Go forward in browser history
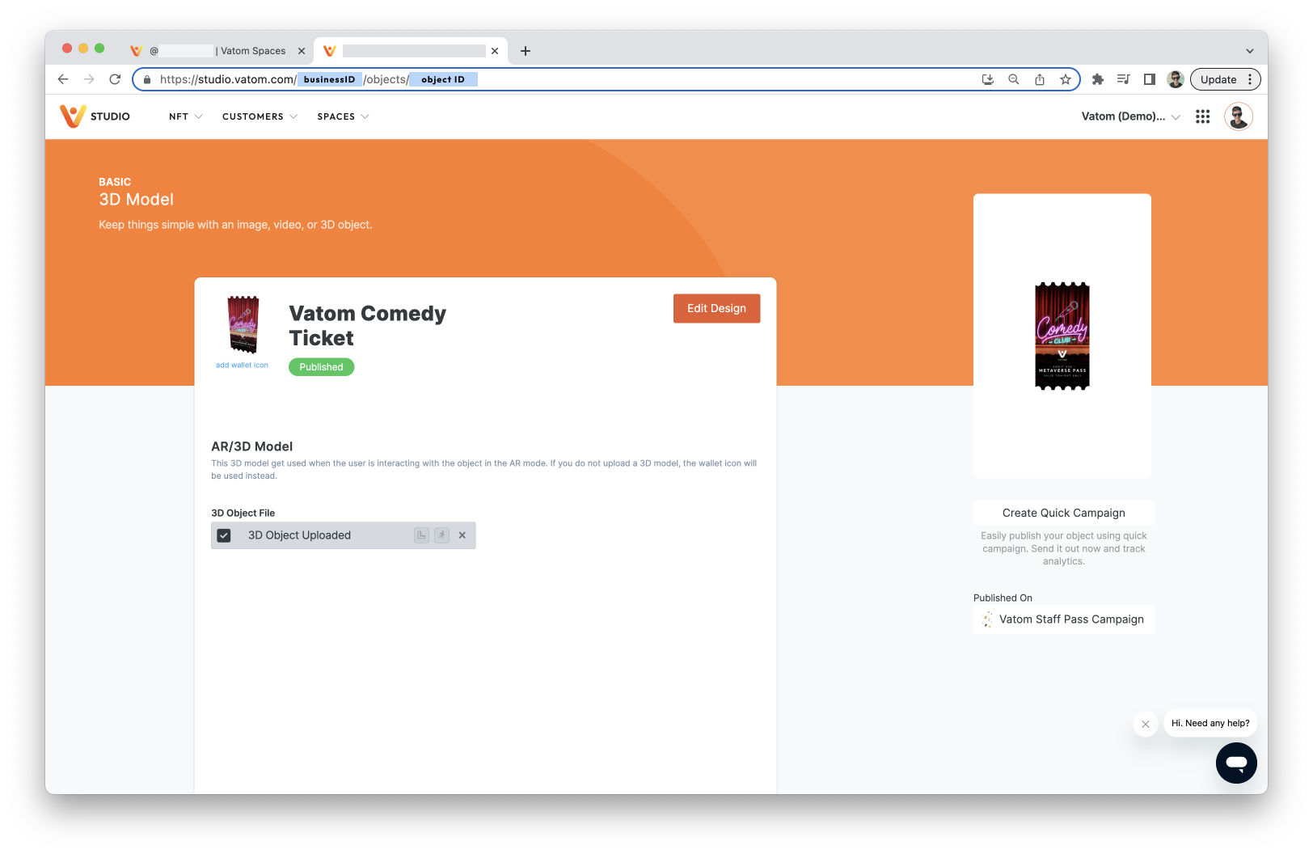1313x854 pixels. 89,79
